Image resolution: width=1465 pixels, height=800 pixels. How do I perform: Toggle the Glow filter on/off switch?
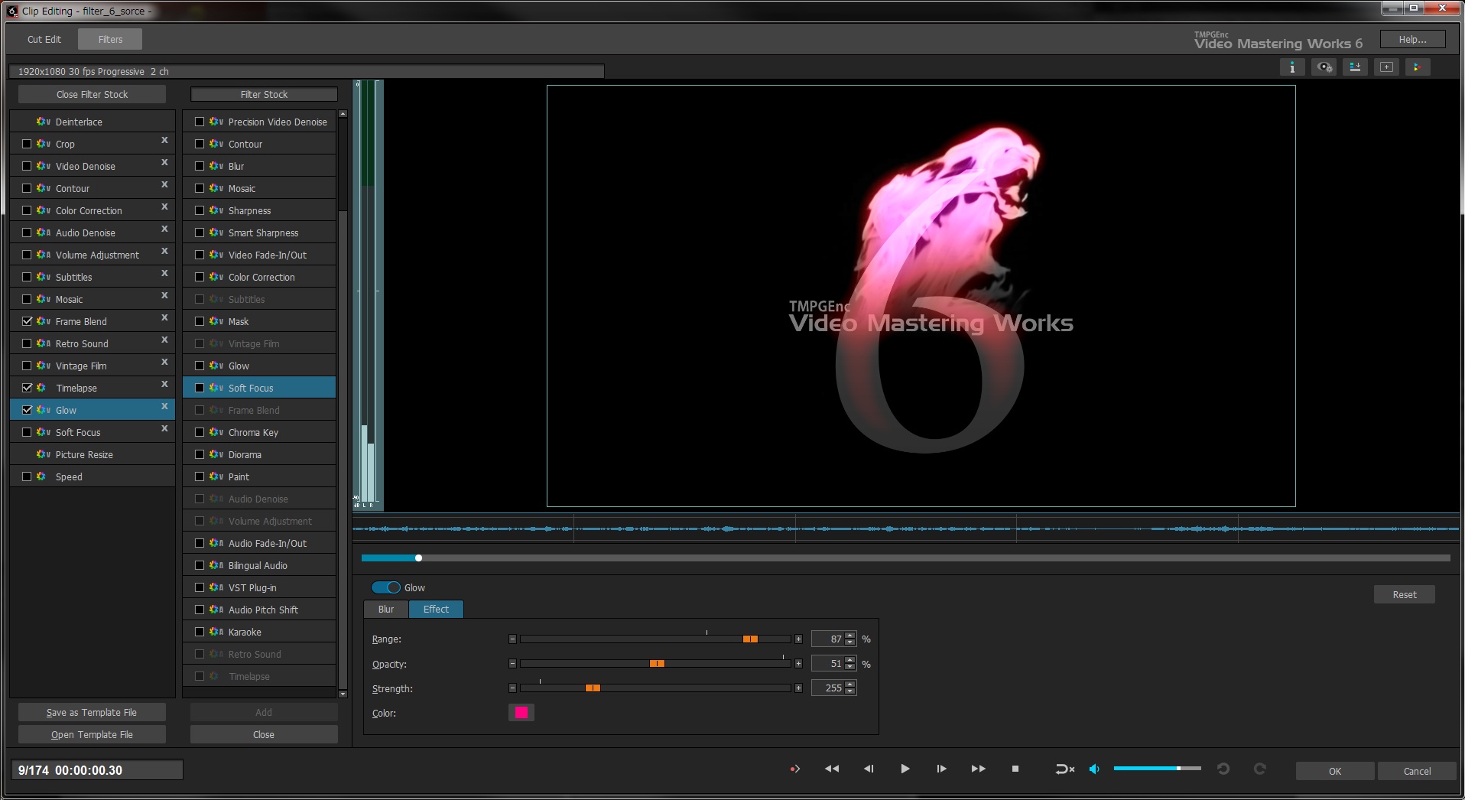click(386, 587)
